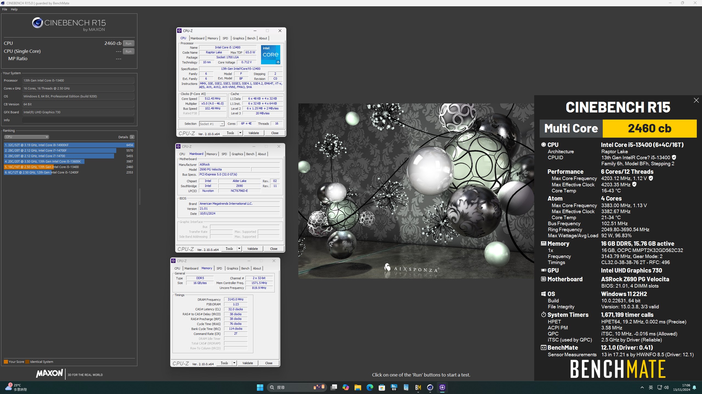This screenshot has height=394, width=702.
Task: Open About tab in top CPU-Z window
Action: 263,38
